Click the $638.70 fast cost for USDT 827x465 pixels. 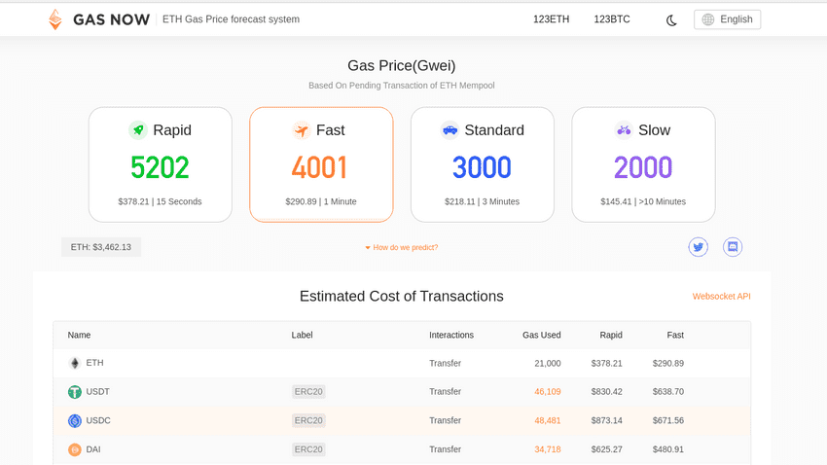[668, 392]
